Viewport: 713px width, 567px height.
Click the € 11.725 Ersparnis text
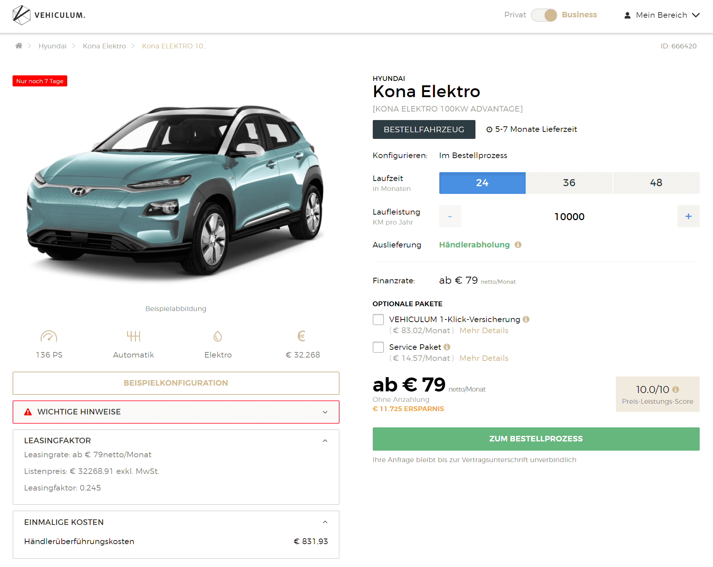408,409
